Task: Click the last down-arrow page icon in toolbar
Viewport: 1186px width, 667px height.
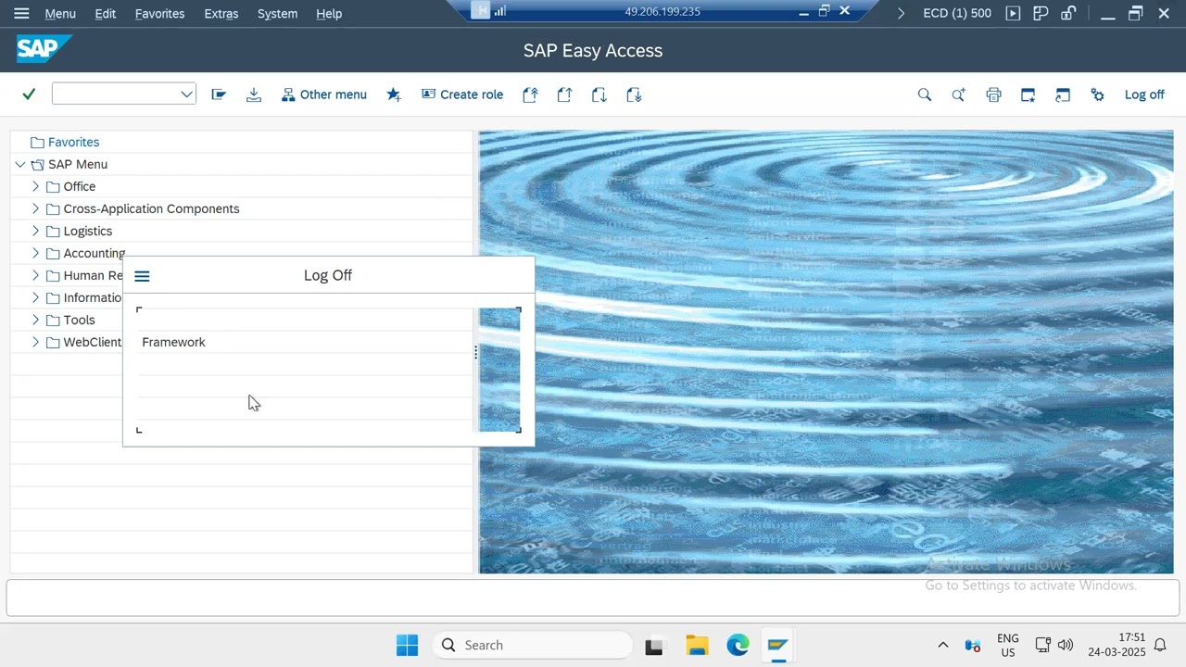Action: [x=634, y=94]
